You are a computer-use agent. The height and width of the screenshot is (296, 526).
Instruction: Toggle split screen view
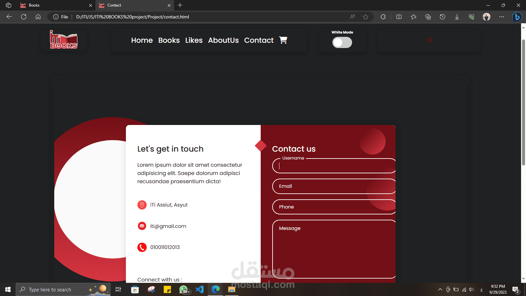tap(399, 17)
